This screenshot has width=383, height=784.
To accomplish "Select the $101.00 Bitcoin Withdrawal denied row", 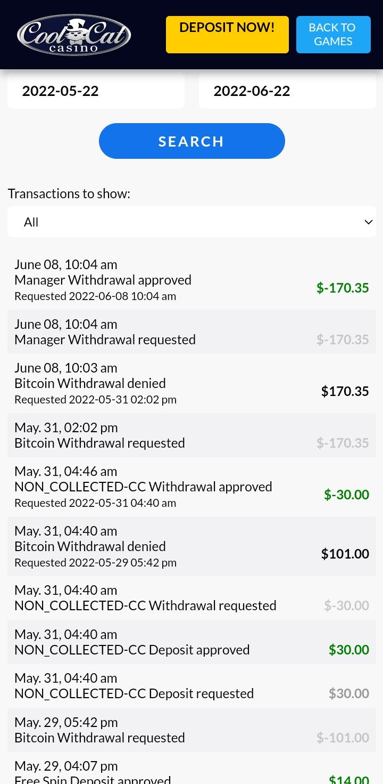I will (191, 546).
